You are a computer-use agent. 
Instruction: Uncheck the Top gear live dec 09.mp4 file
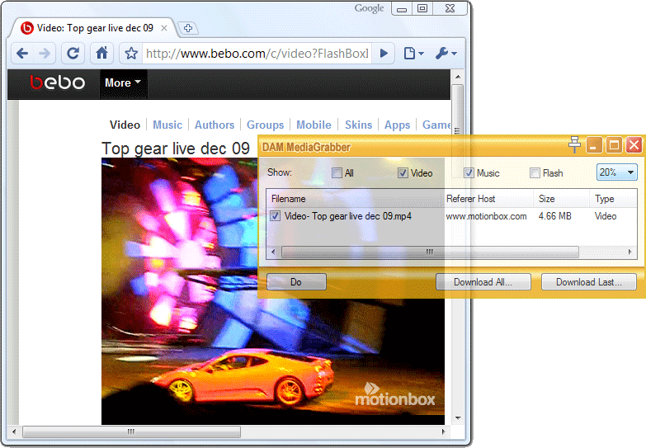pos(276,216)
